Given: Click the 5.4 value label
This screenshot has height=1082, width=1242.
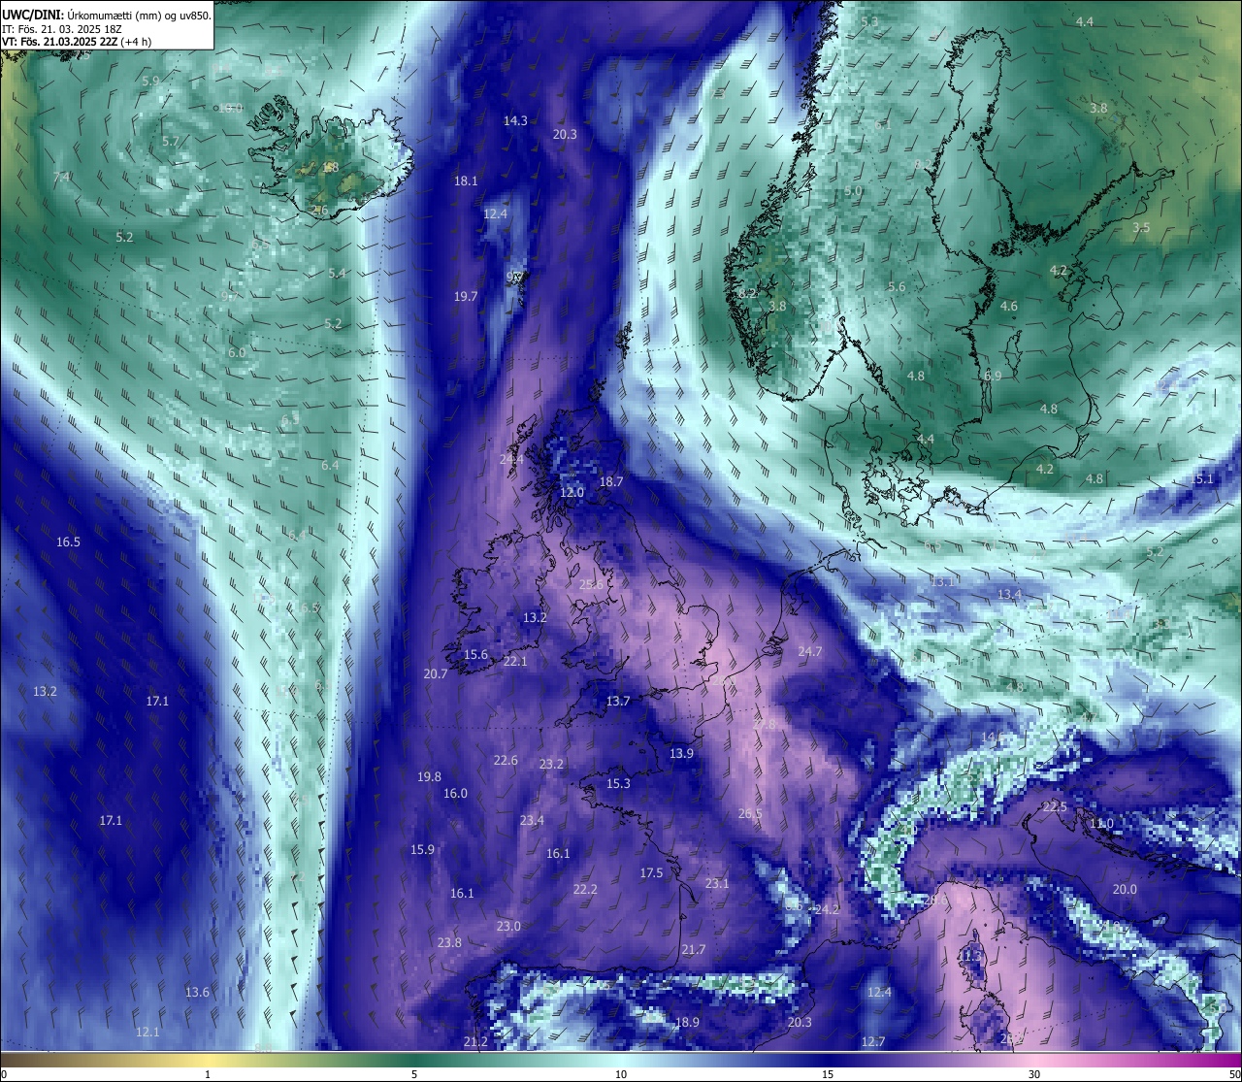Looking at the screenshot, I should [337, 274].
